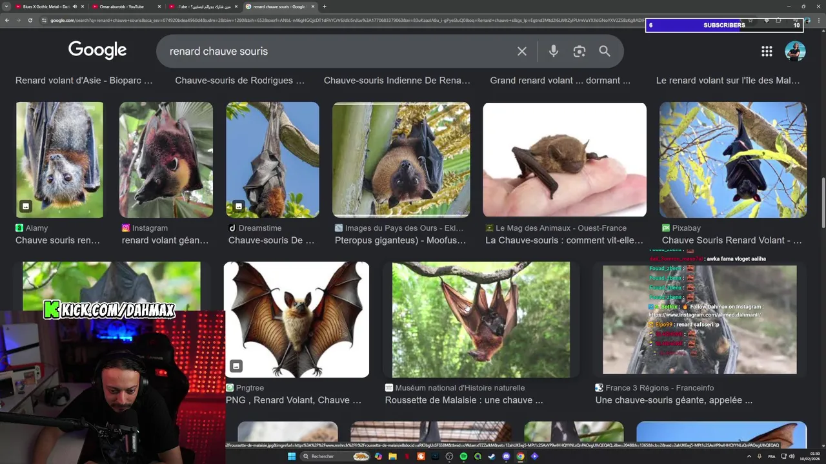Click 'renard volant géan...' Instagram caption

165,240
